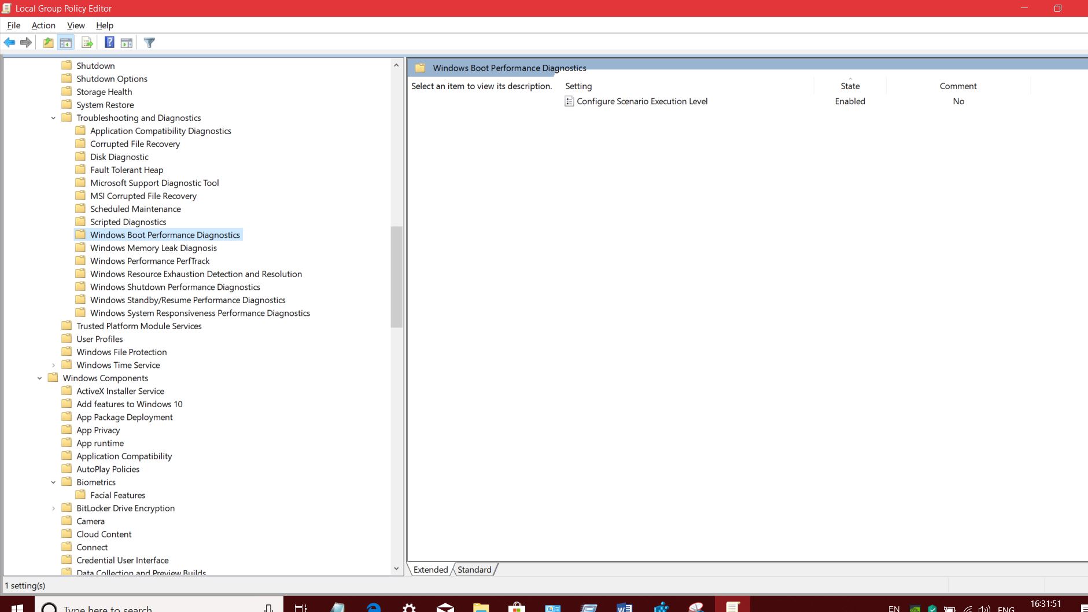The height and width of the screenshot is (612, 1088).
Task: Collapse the Biometrics node
Action: (53, 482)
